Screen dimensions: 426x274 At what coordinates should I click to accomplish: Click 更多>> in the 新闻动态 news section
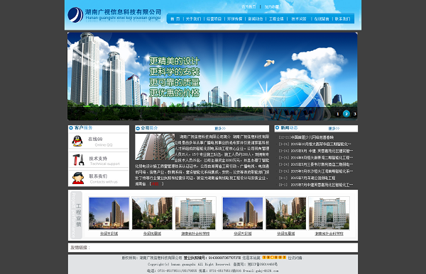(x=334, y=128)
